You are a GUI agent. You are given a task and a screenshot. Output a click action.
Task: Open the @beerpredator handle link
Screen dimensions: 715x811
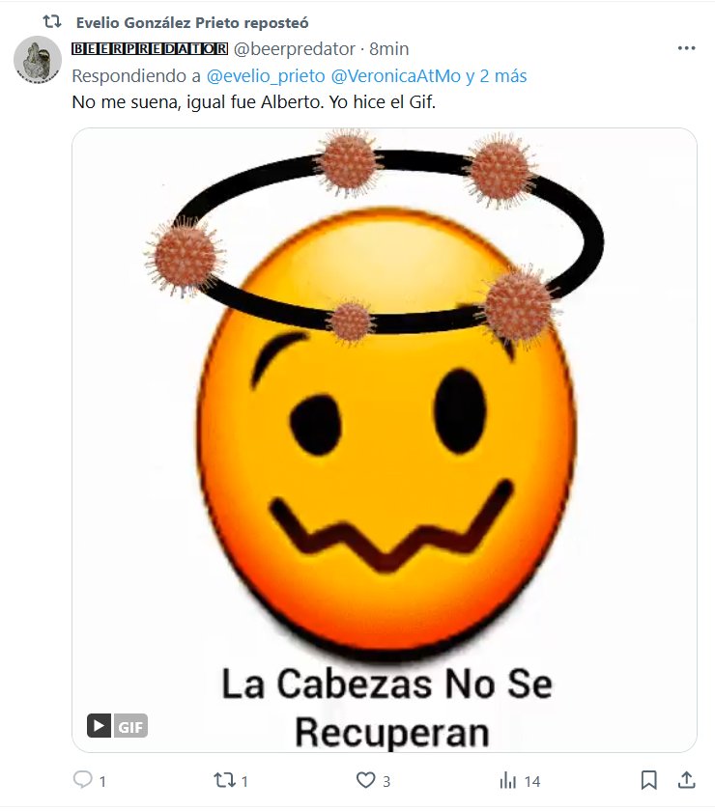pyautogui.click(x=294, y=48)
